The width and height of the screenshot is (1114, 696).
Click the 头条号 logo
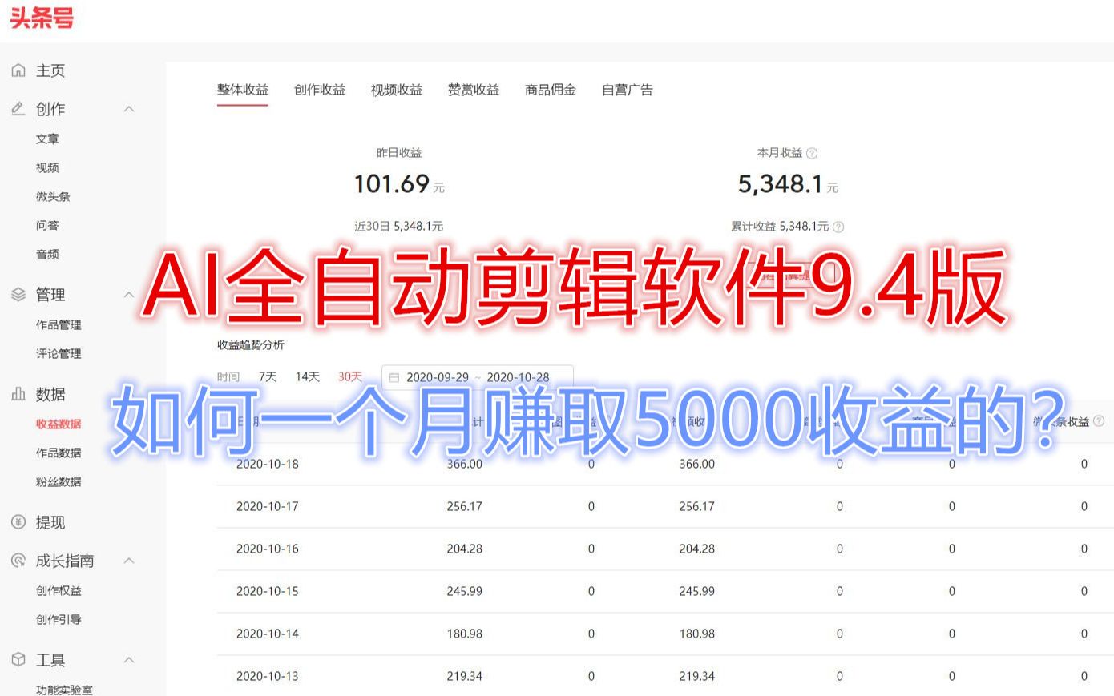pos(42,18)
